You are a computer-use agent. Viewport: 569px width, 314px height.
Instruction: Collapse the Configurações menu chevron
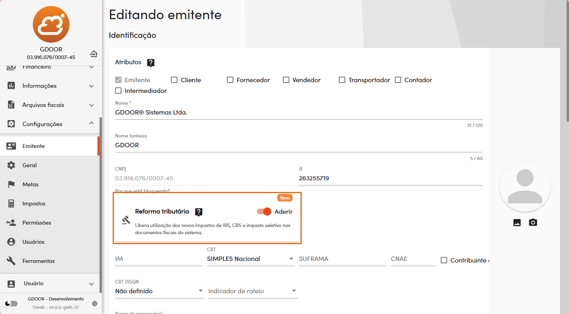point(92,124)
